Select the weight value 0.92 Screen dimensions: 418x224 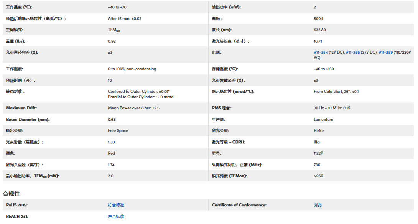tap(112, 41)
